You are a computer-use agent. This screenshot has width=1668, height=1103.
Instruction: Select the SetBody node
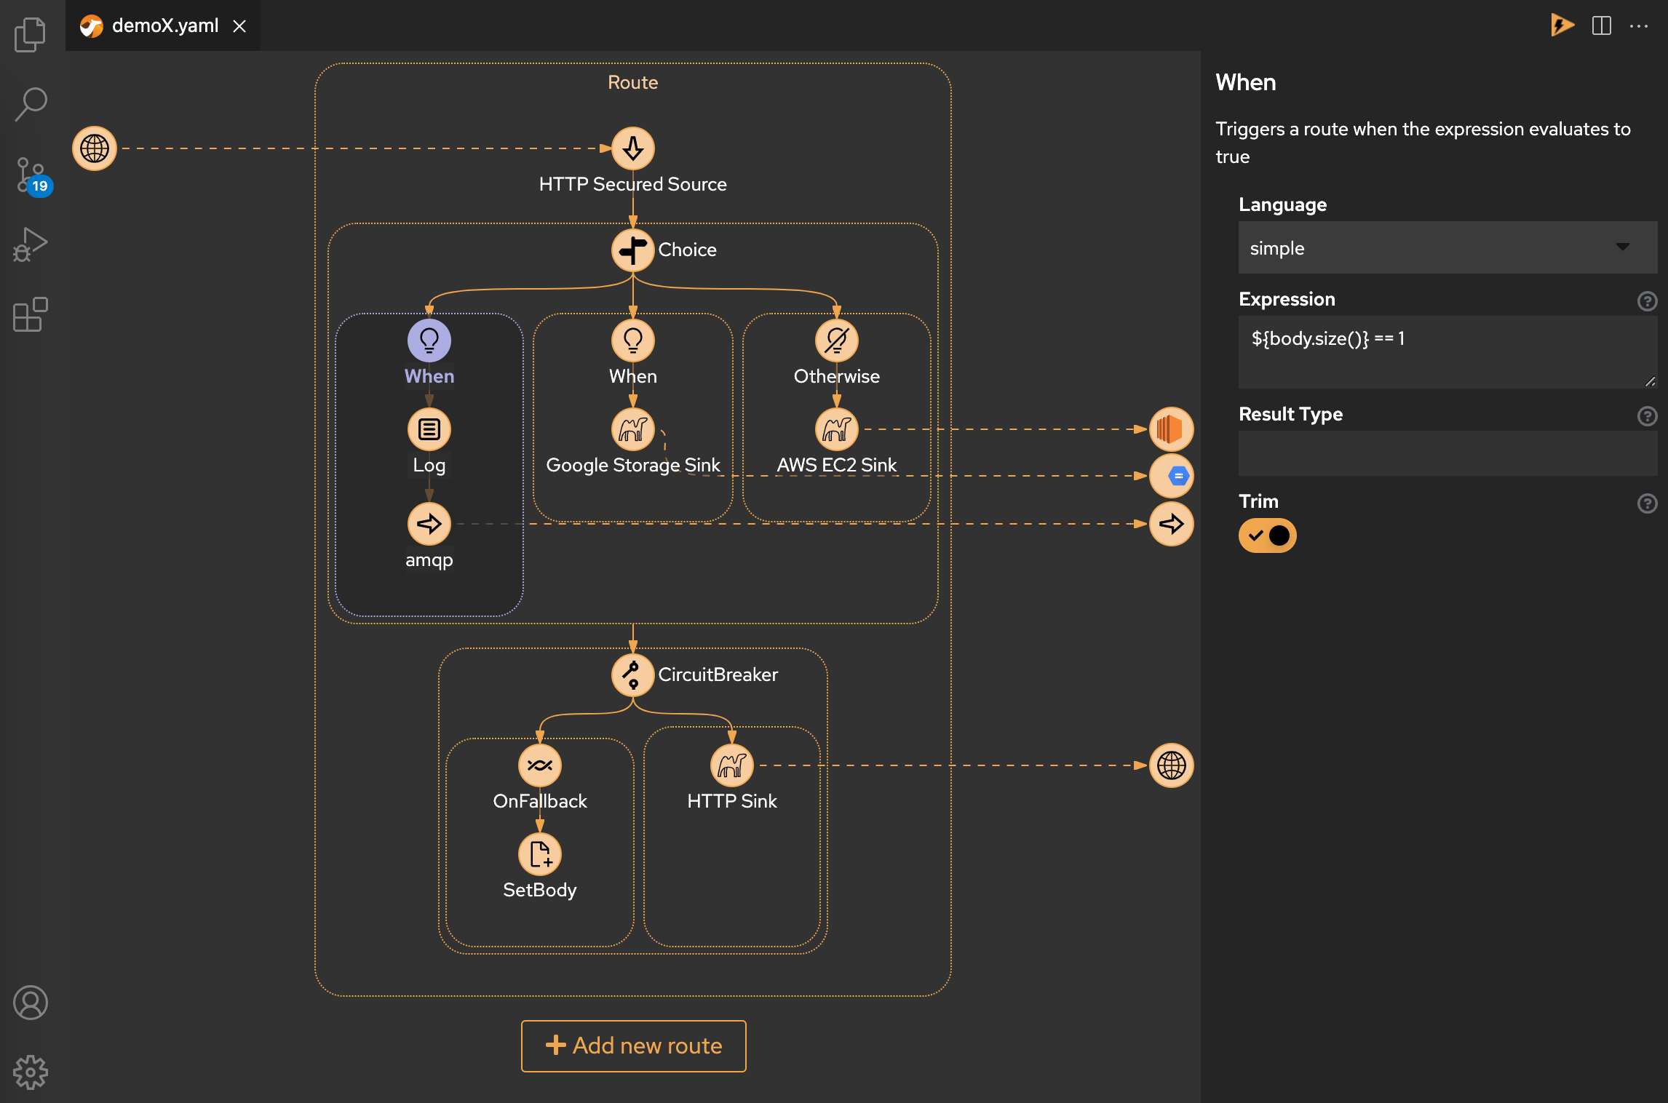pyautogui.click(x=540, y=854)
